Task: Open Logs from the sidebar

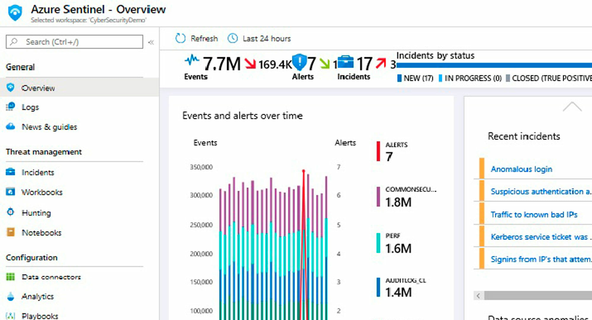Action: click(x=30, y=107)
